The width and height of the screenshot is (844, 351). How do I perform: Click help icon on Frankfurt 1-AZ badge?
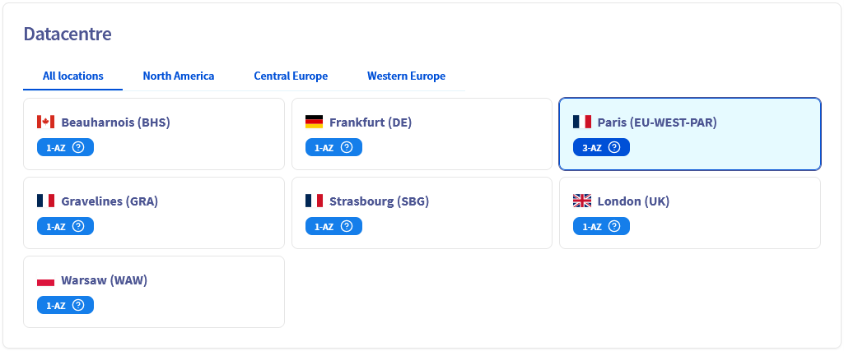pos(347,148)
